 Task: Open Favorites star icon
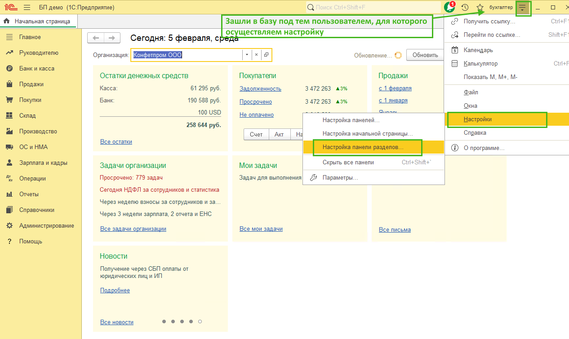[480, 7]
